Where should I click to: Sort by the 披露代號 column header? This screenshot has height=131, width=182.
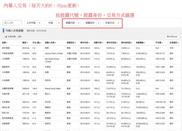coord(98,43)
